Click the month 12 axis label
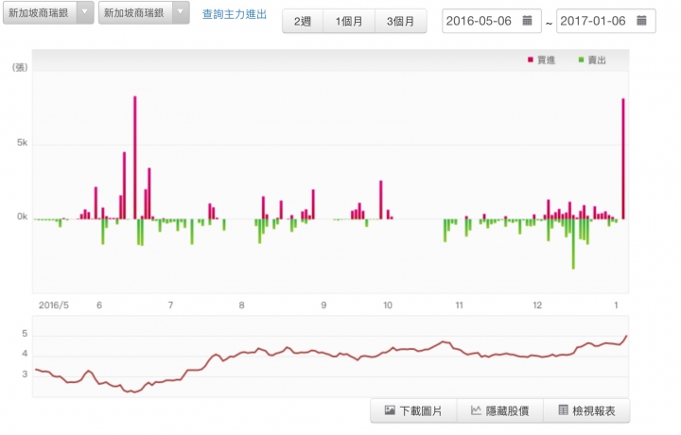681x435 pixels. click(x=537, y=305)
